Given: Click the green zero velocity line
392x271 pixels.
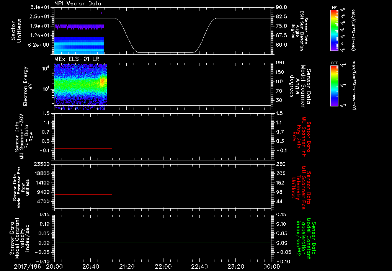Looking at the screenshot, I should point(163,243).
